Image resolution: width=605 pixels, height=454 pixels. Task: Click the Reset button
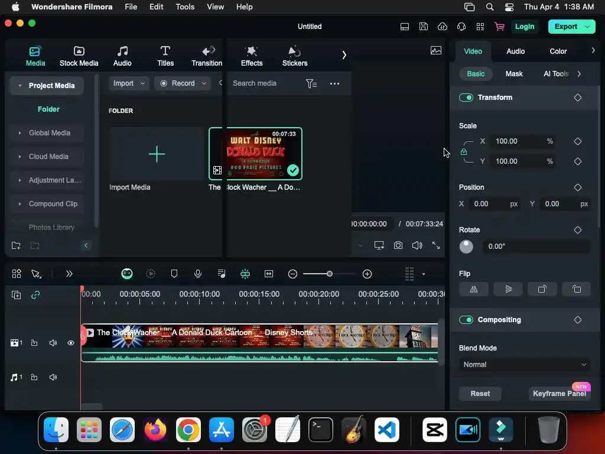tap(480, 394)
